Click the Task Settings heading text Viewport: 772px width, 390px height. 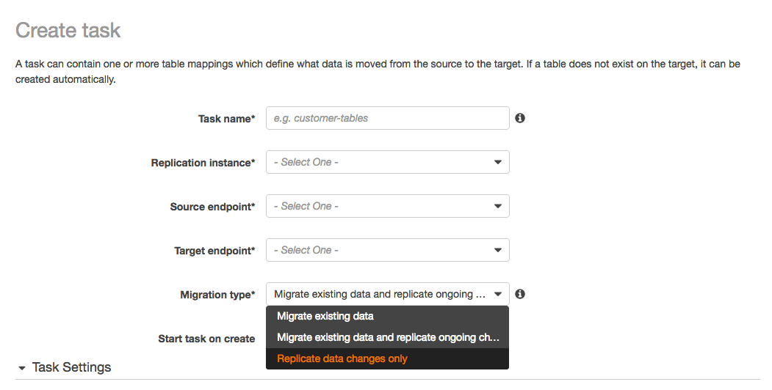pyautogui.click(x=71, y=367)
